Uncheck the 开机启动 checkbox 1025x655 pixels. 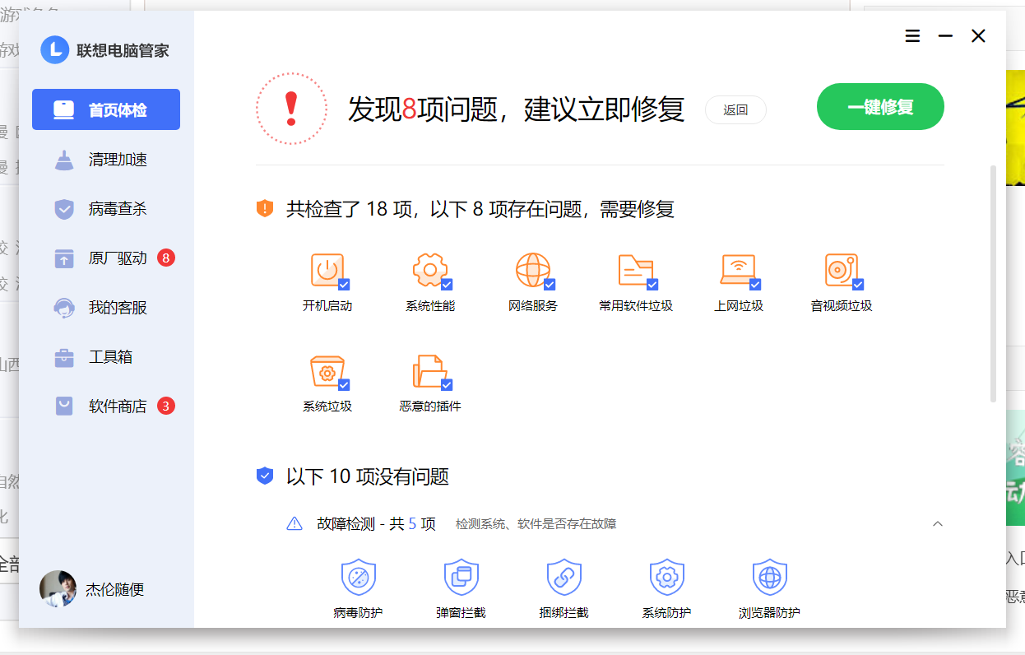[344, 284]
